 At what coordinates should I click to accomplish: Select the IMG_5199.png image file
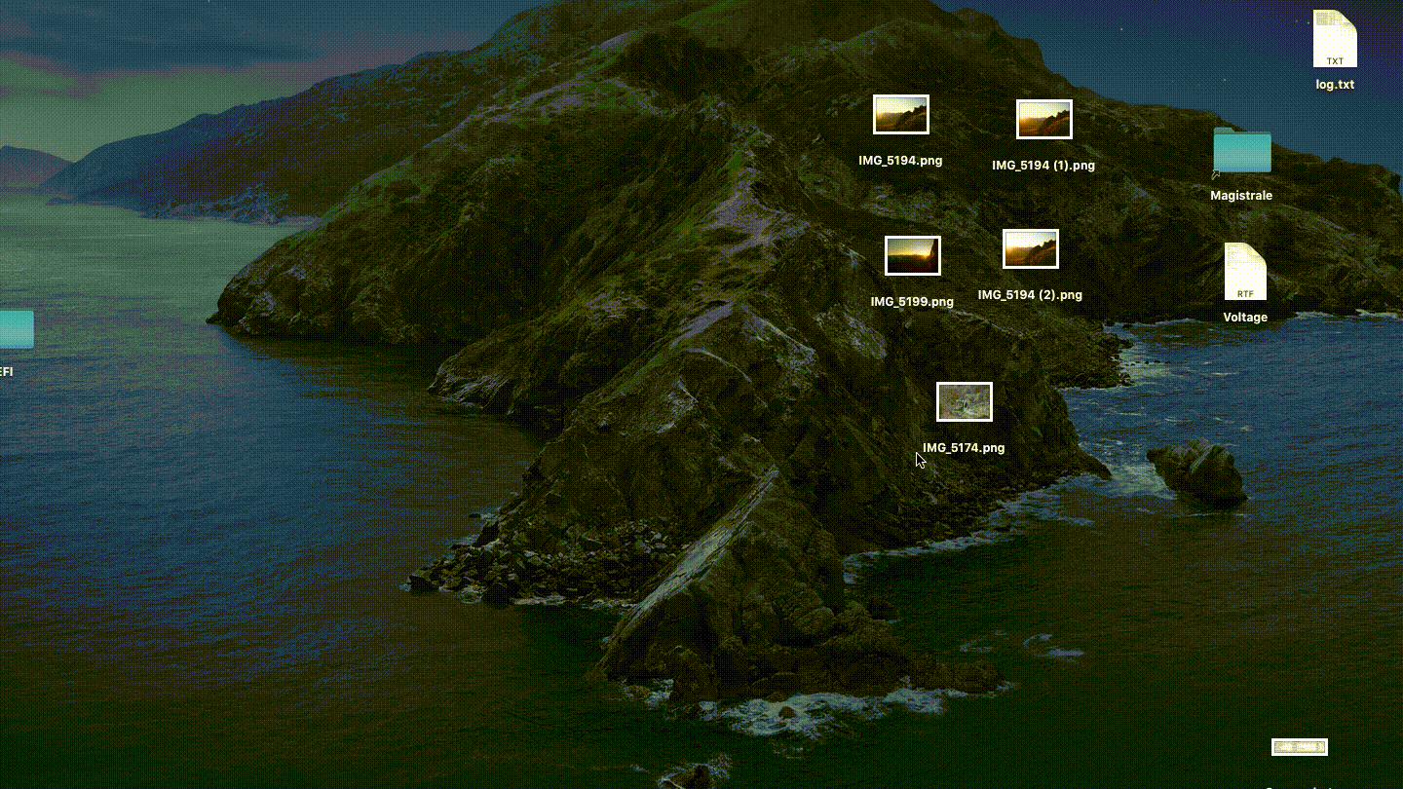point(913,255)
